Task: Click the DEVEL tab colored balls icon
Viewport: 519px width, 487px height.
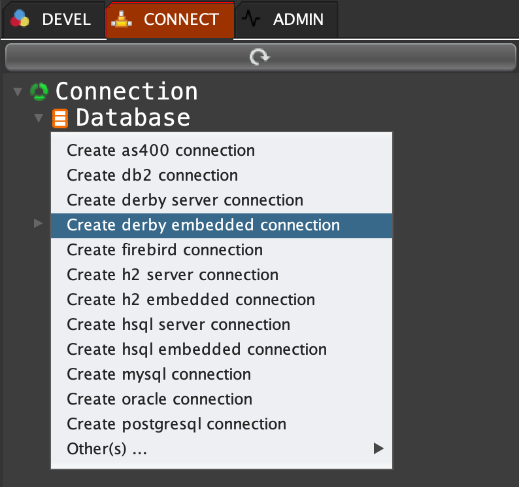Action: point(22,19)
